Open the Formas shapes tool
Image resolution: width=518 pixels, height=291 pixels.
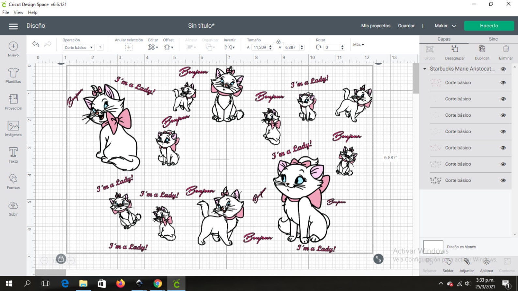coord(13,182)
